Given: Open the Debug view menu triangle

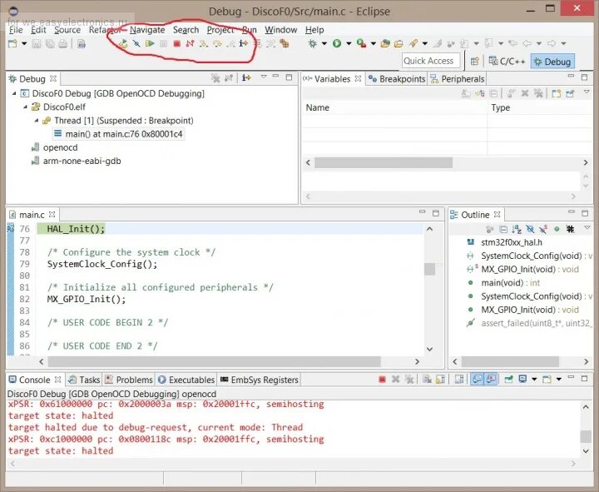Looking at the screenshot, I should (264, 77).
